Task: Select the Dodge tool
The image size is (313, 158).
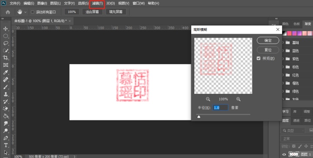Action: point(6,131)
